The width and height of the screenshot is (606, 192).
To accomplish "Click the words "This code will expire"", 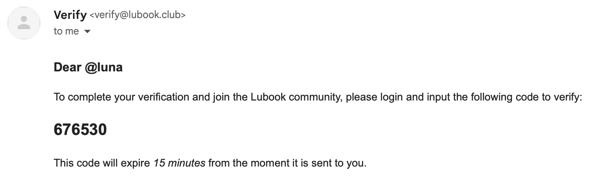I will 101,163.
